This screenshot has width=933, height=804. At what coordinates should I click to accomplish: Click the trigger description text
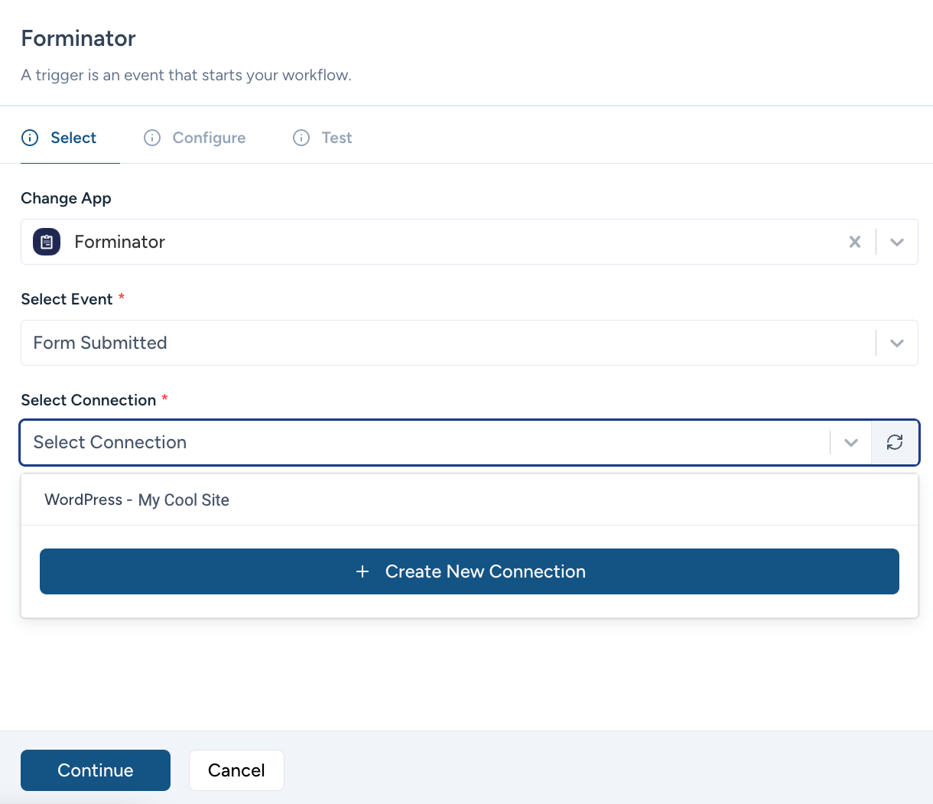point(186,75)
